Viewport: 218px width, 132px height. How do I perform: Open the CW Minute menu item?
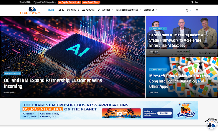coord(73,10)
